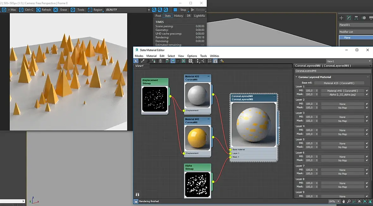Switch to the LightMix tab
373x206 pixels.
point(199,16)
